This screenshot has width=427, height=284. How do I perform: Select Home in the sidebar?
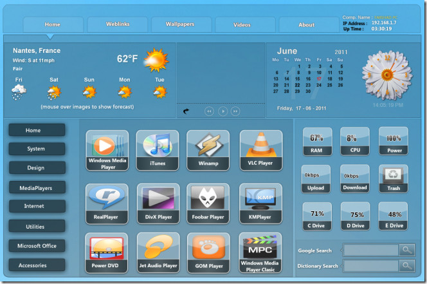pyautogui.click(x=37, y=130)
